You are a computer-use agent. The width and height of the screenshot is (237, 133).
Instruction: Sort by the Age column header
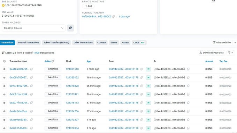(x=89, y=61)
